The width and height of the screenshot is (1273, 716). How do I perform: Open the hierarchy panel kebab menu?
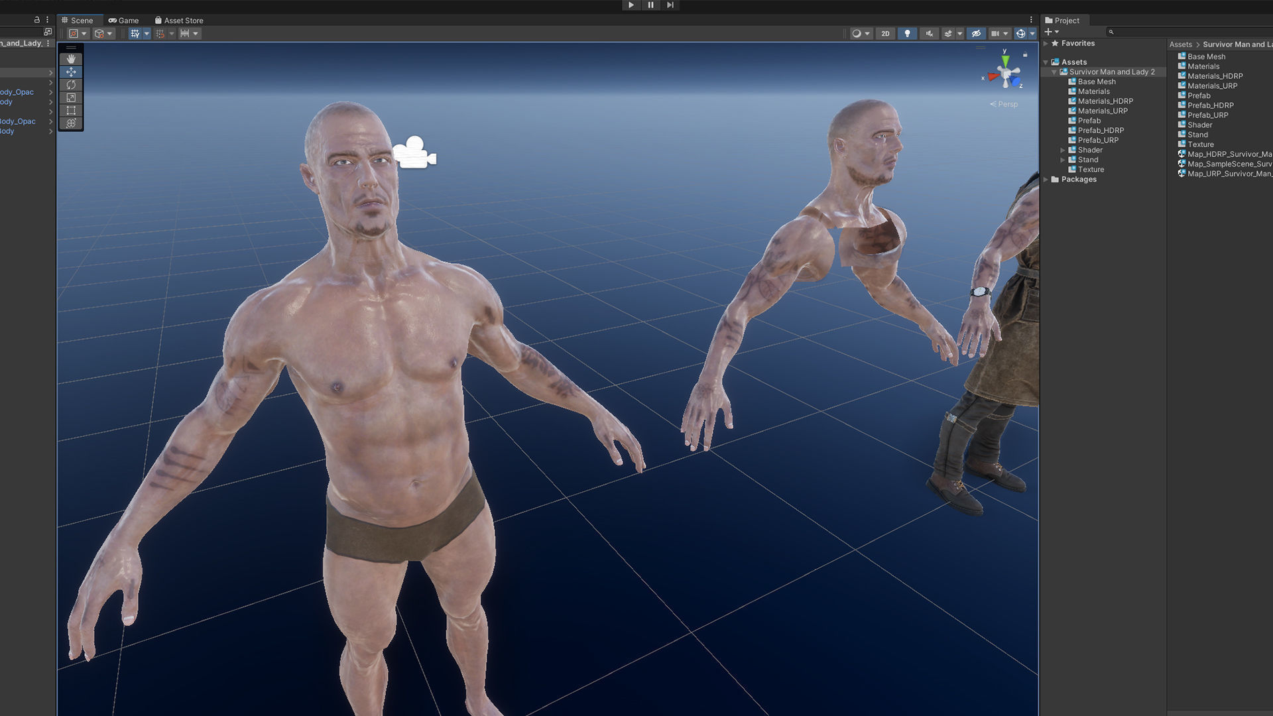[x=47, y=20]
